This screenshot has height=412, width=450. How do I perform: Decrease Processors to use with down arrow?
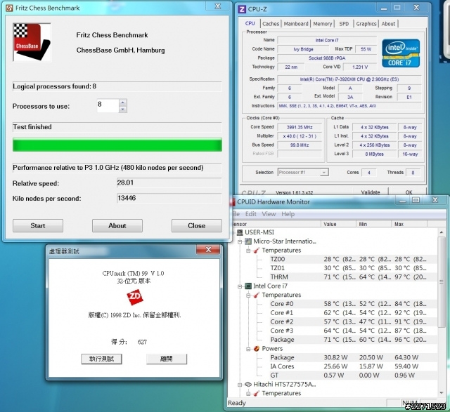pyautogui.click(x=123, y=109)
